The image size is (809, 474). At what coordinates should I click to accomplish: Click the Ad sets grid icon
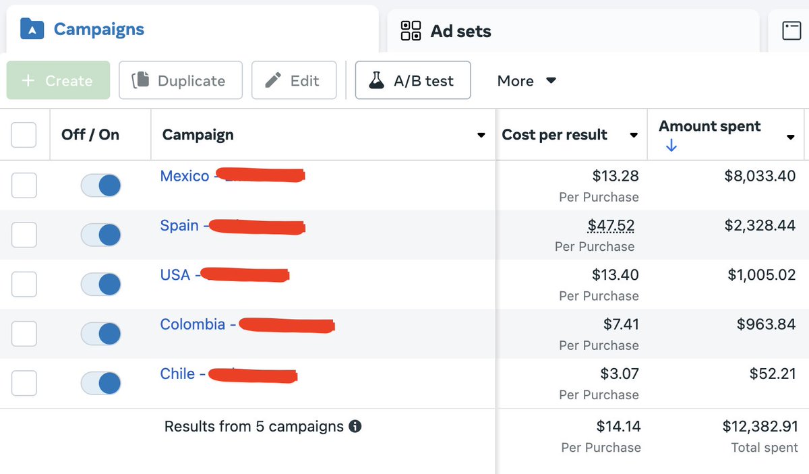click(411, 31)
